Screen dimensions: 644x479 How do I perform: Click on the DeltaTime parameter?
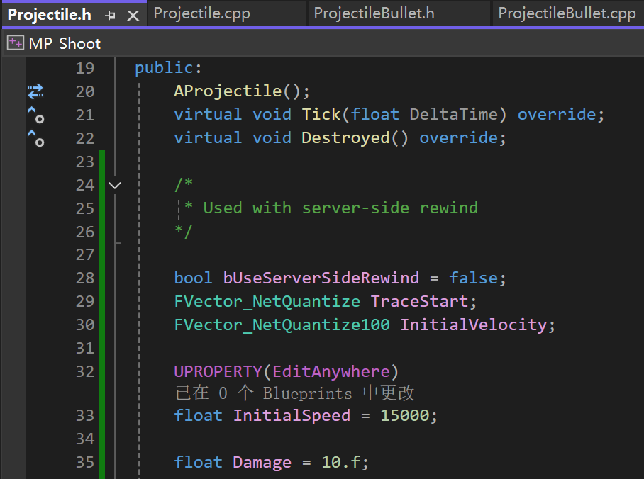(x=453, y=114)
